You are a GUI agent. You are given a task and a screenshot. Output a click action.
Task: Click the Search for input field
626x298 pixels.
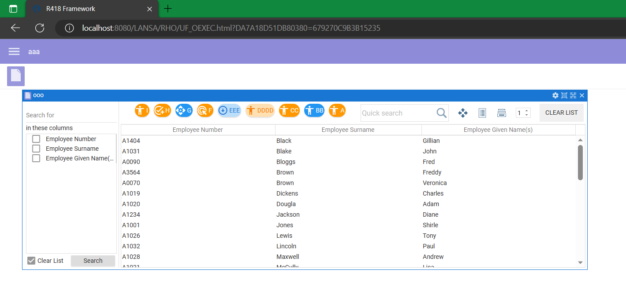tap(71, 115)
